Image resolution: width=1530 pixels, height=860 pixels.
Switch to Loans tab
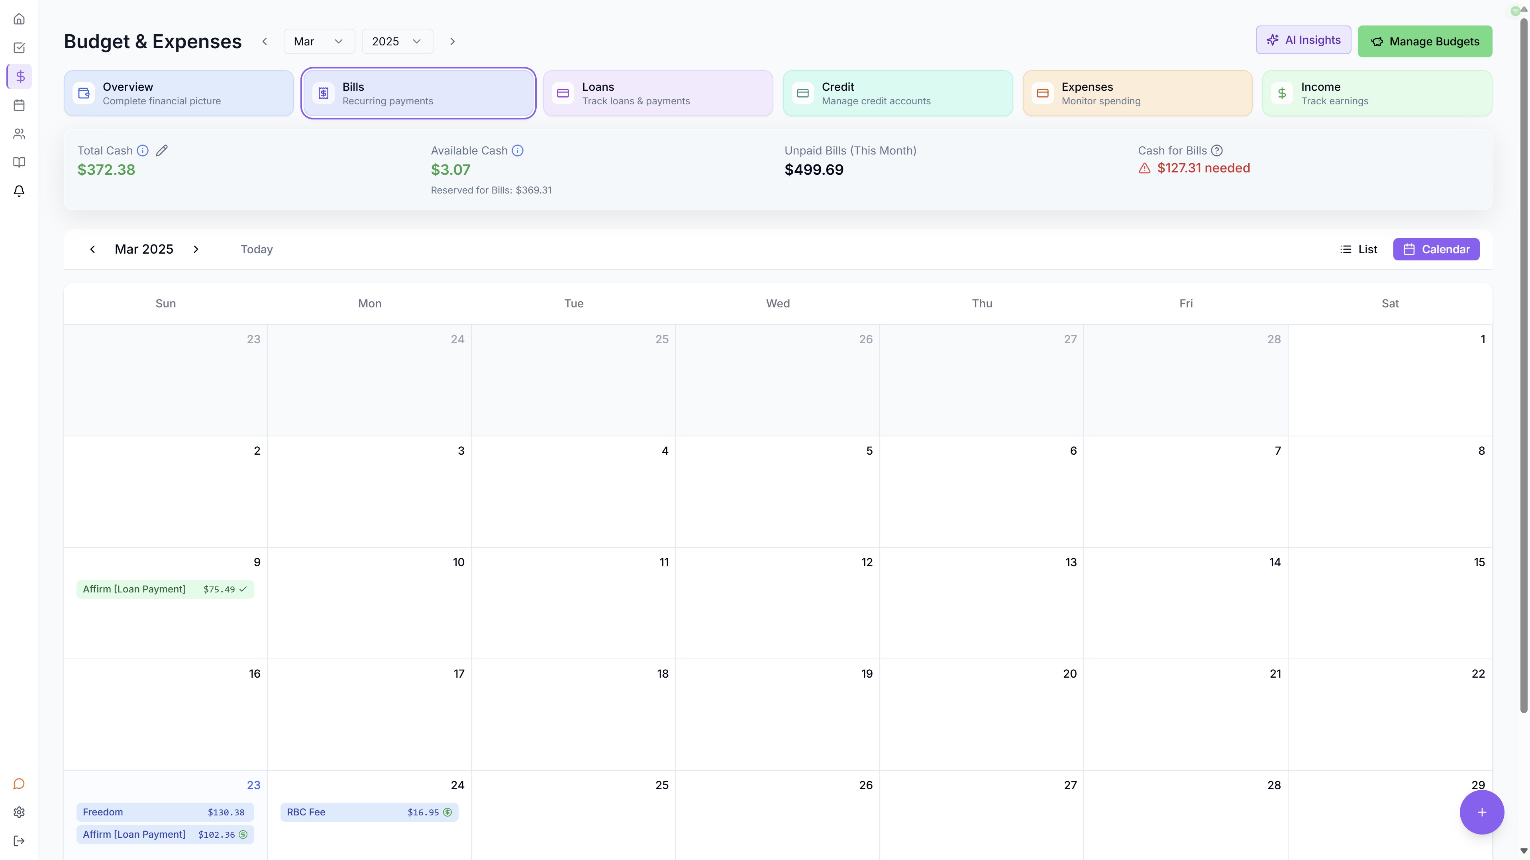click(x=658, y=93)
